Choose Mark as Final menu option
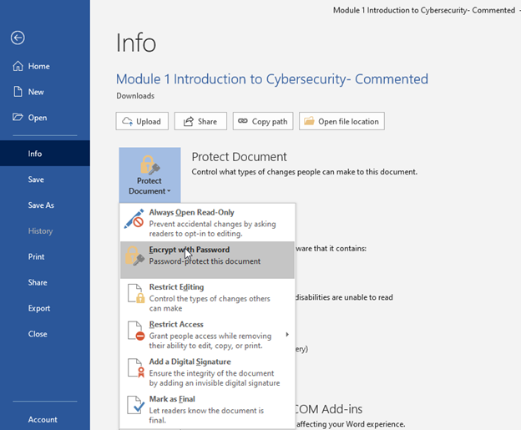The width and height of the screenshot is (521, 430). click(207, 409)
